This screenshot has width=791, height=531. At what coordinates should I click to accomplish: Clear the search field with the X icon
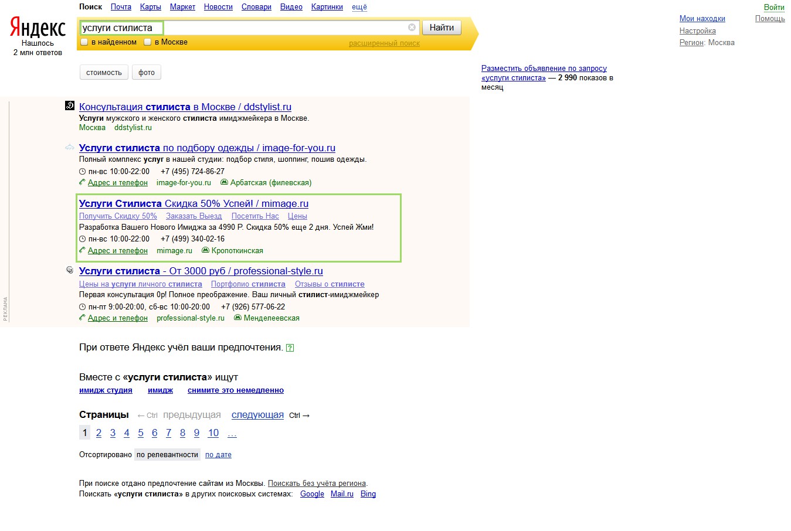point(412,28)
